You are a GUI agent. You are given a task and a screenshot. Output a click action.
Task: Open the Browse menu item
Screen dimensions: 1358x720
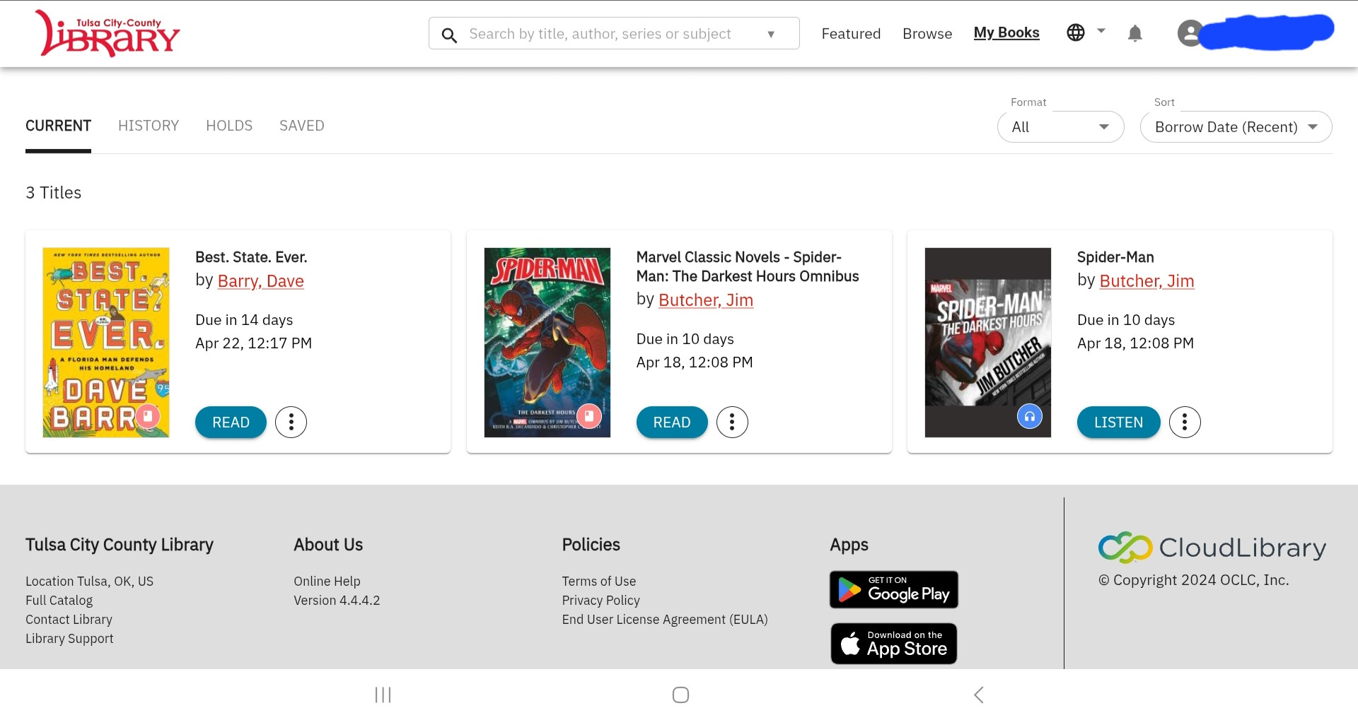pos(927,34)
